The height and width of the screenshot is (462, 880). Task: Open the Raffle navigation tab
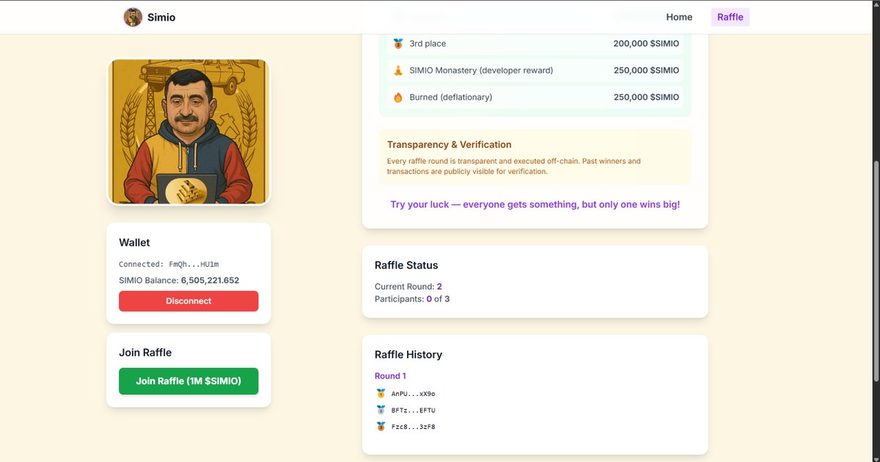730,17
